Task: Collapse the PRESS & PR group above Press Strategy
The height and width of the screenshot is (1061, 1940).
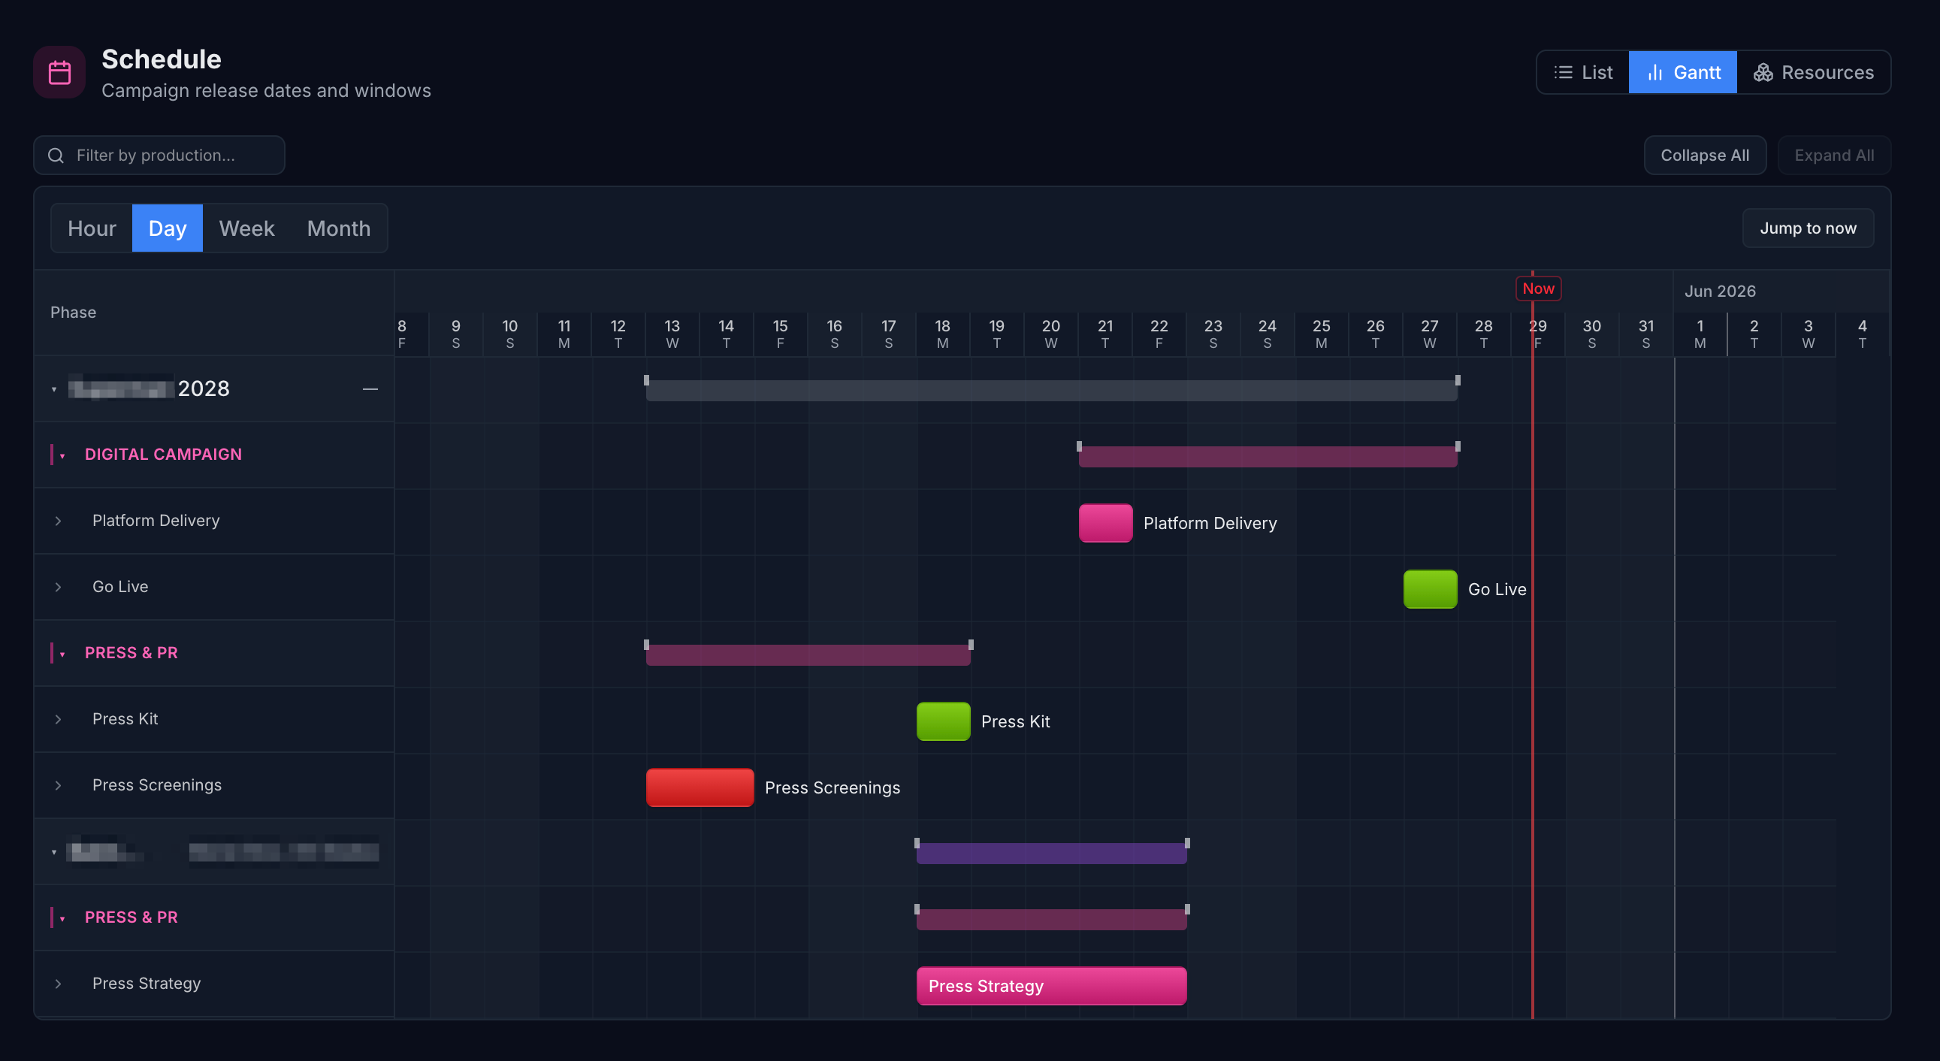Action: click(x=62, y=919)
